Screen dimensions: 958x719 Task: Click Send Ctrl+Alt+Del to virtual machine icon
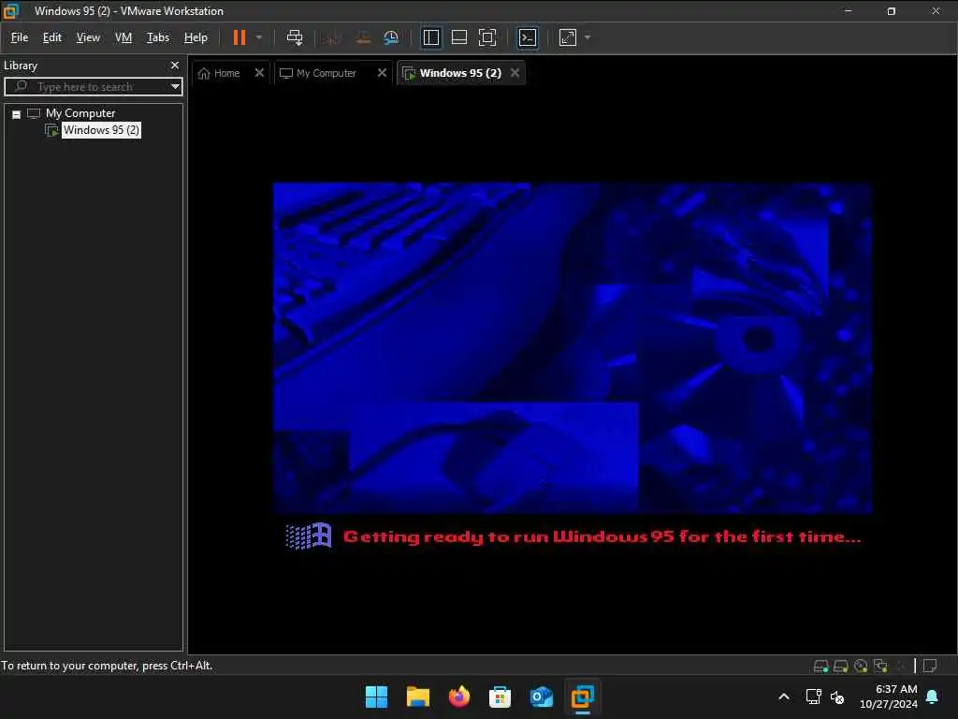point(295,37)
